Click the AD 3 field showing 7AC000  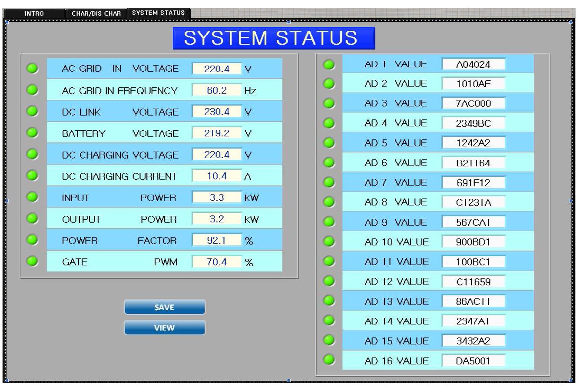pyautogui.click(x=474, y=104)
